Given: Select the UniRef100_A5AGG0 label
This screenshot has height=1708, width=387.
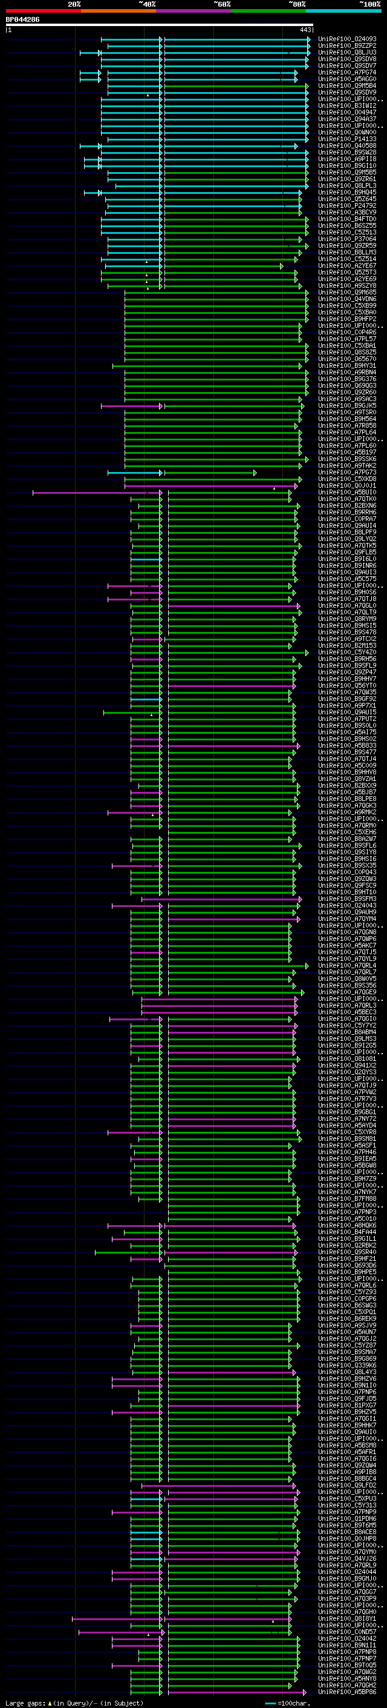Looking at the screenshot, I should 346,79.
